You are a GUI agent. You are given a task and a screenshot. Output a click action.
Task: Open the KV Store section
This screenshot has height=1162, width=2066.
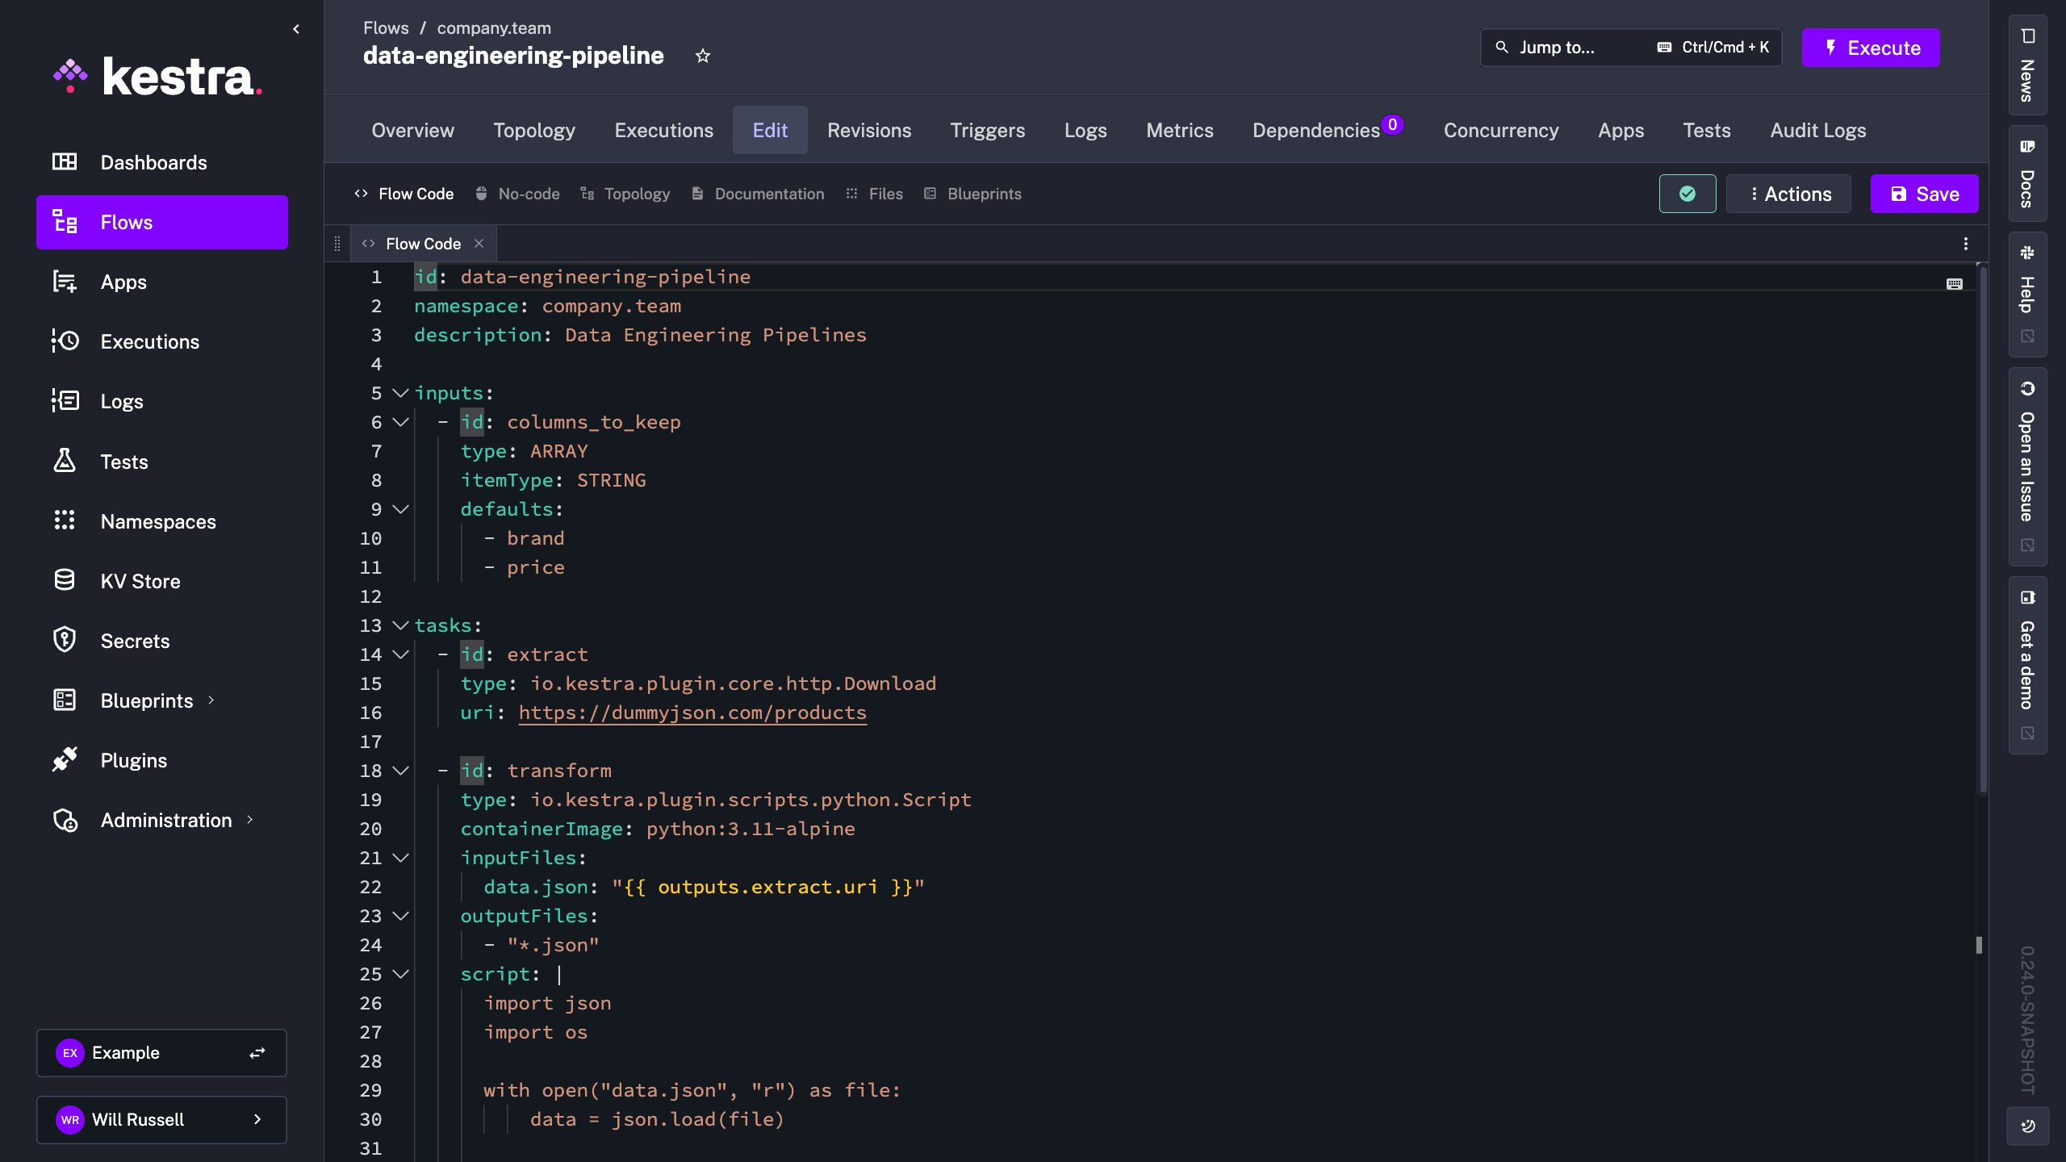pos(140,580)
